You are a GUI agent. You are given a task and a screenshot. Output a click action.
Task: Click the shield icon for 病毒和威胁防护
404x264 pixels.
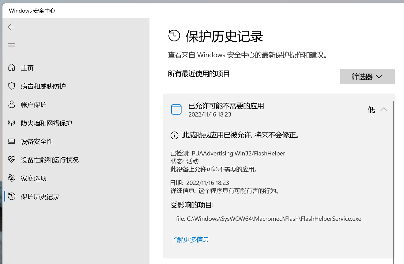(12, 86)
